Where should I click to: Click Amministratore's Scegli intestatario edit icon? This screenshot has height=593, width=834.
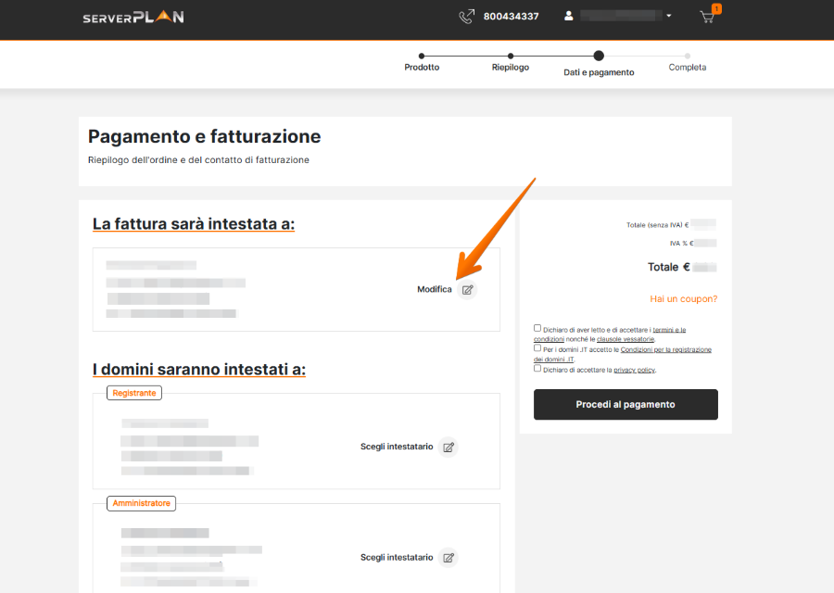(x=449, y=558)
